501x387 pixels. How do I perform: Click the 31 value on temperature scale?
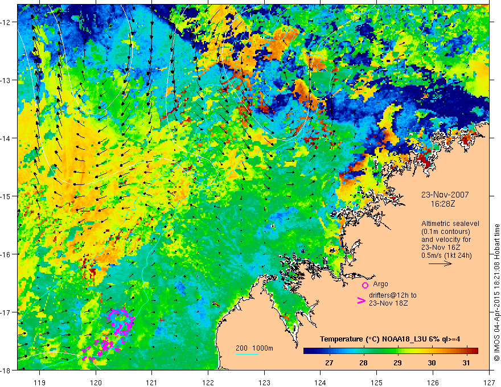(466, 363)
